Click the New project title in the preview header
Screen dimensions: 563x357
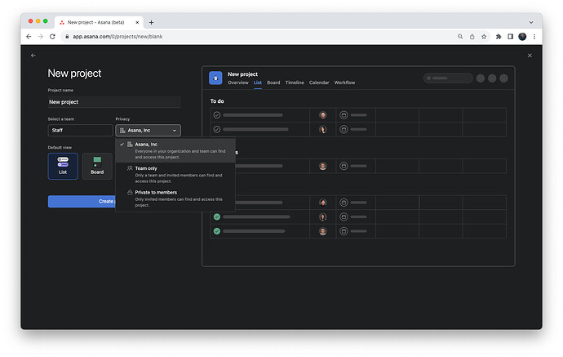click(x=242, y=74)
